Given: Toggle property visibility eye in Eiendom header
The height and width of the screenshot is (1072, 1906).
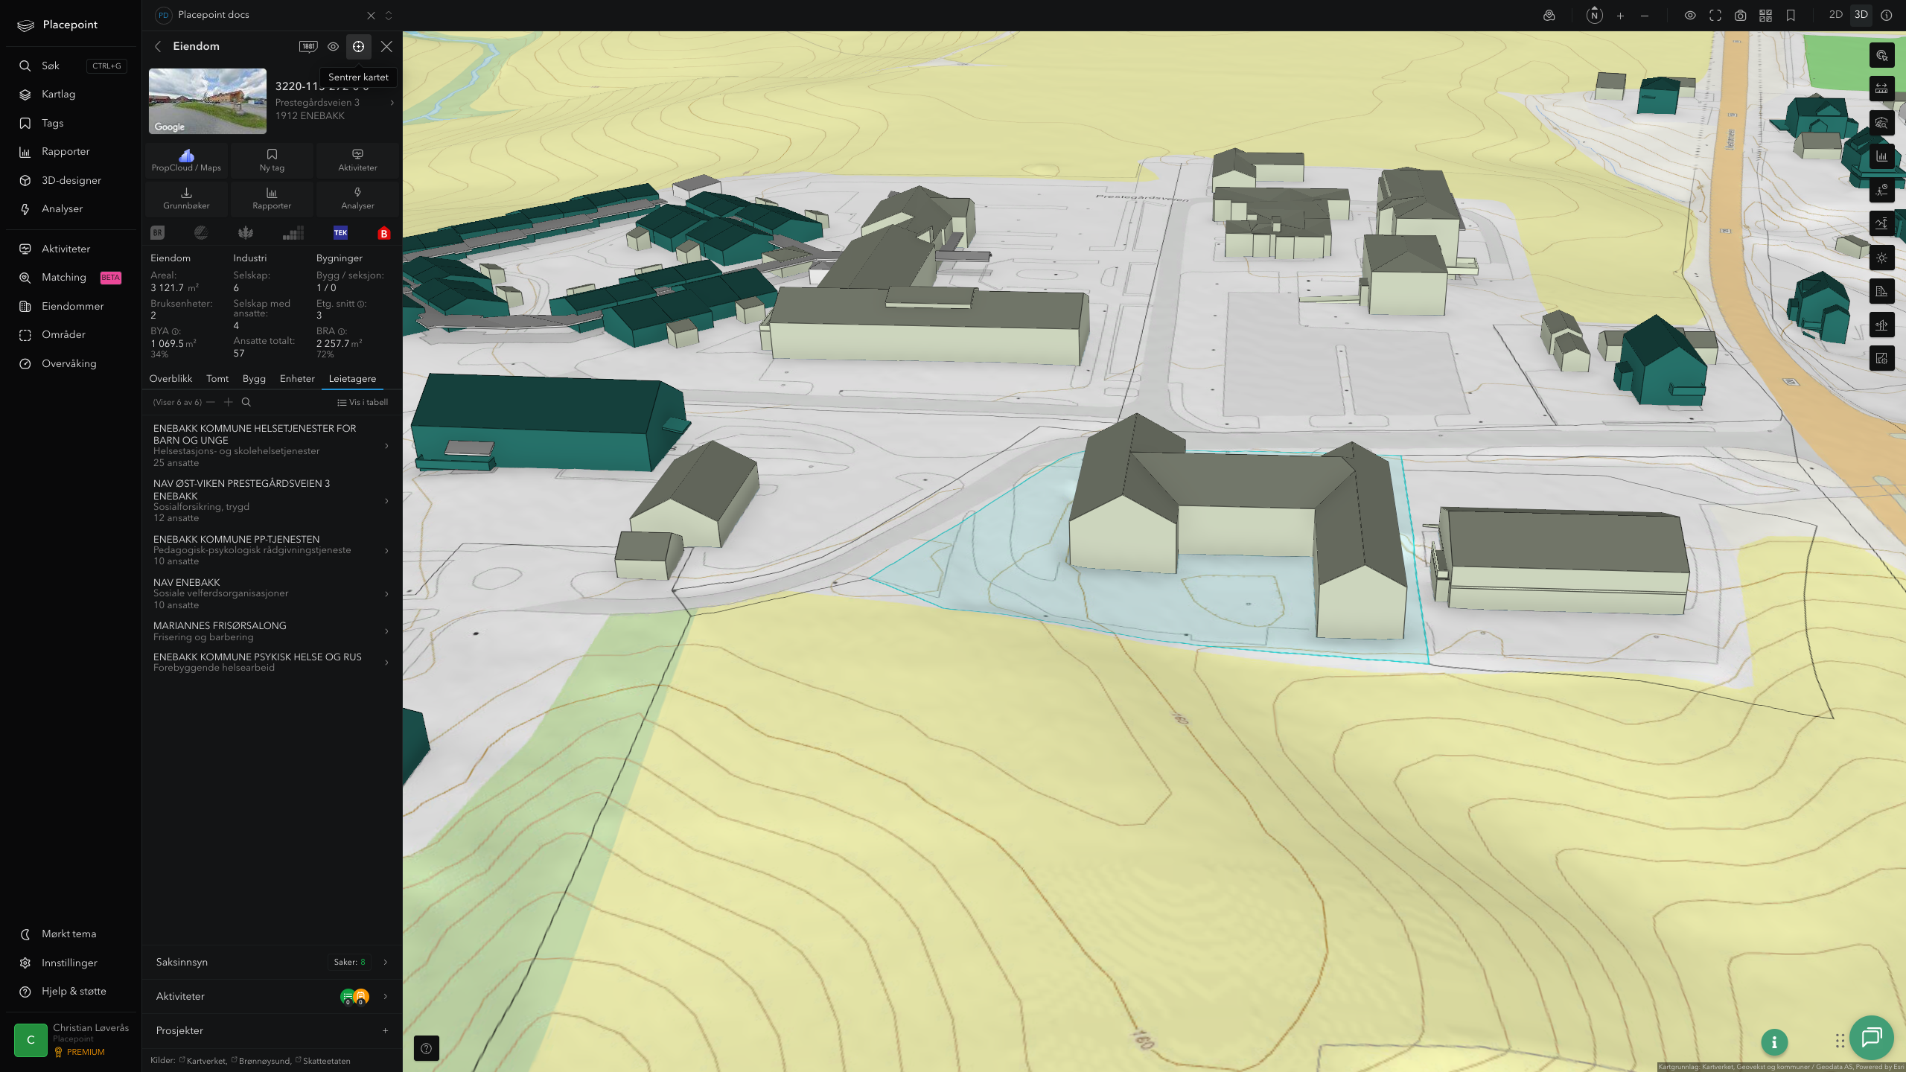Looking at the screenshot, I should pos(333,46).
